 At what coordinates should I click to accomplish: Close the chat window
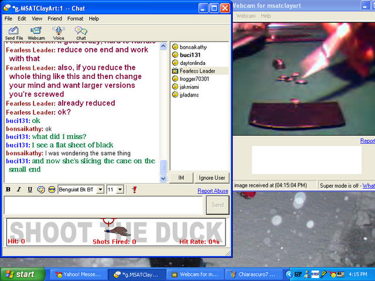point(225,8)
